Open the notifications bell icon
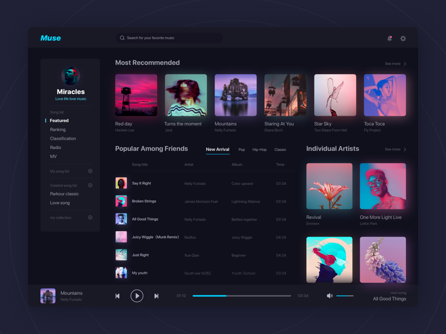 [389, 38]
